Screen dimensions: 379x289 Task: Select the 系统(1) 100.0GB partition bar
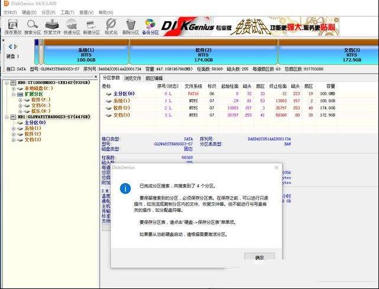point(86,52)
